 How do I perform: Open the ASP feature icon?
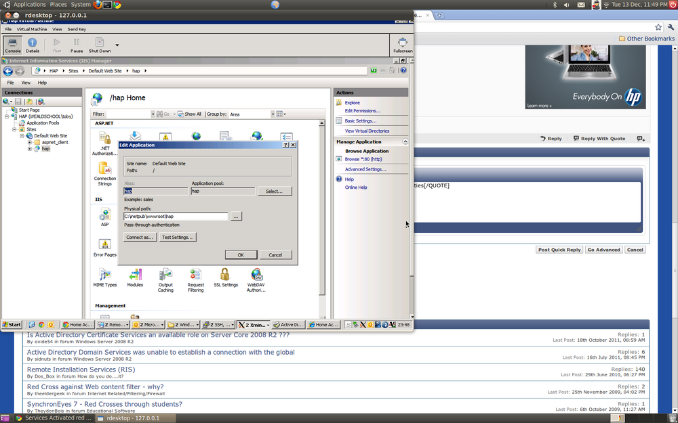[104, 217]
